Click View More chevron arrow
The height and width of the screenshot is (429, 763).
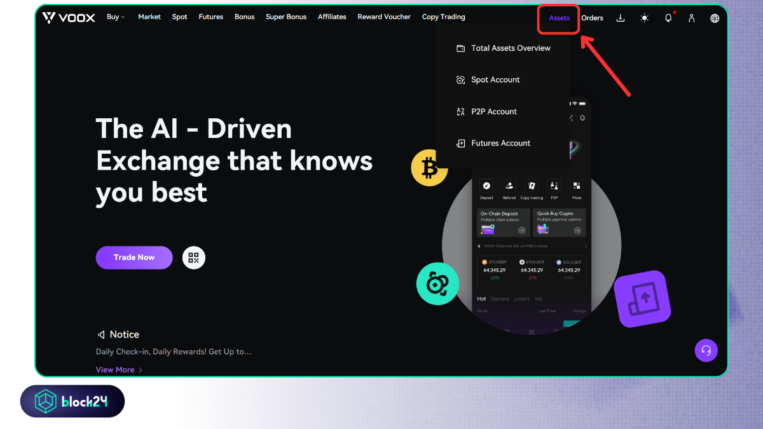tap(141, 370)
